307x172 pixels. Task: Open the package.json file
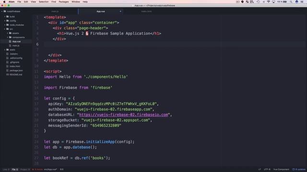[x=16, y=70]
